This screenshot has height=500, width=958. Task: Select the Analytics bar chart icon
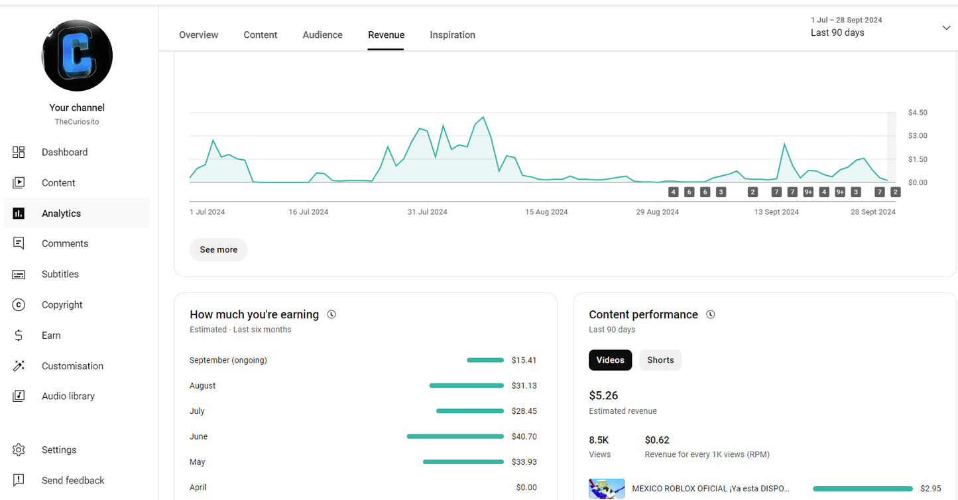tap(19, 214)
